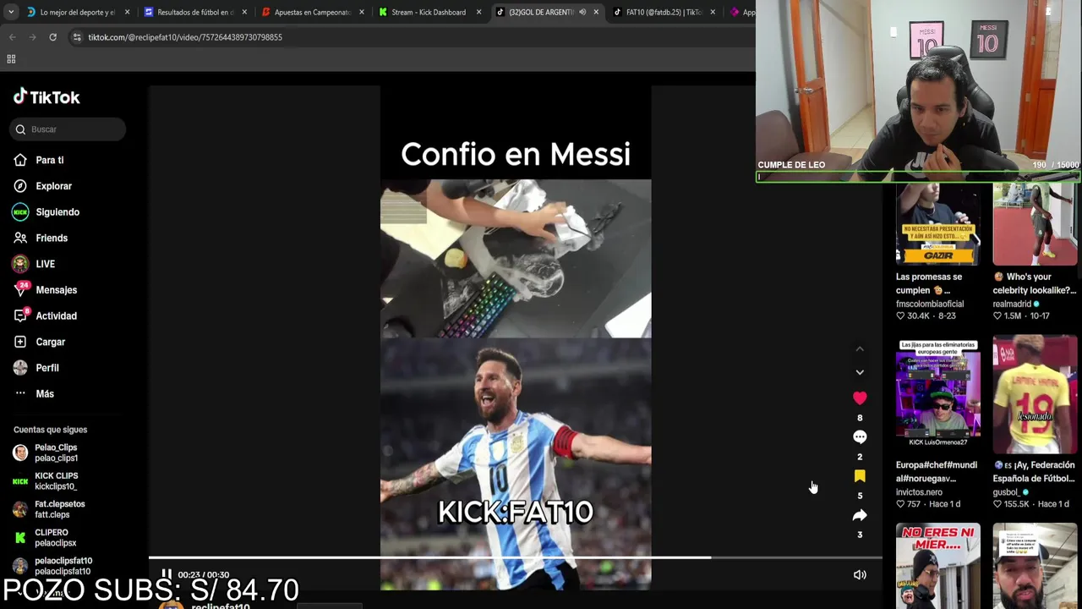Open 'Europa#chef#mundial' video thumbnail
The width and height of the screenshot is (1082, 609).
click(x=938, y=394)
